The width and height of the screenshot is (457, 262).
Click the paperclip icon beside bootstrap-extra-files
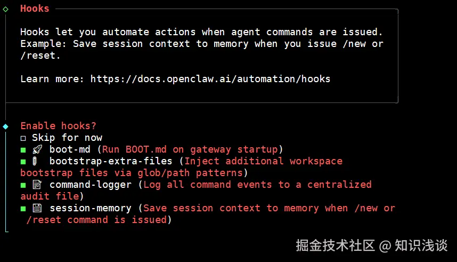click(x=35, y=161)
